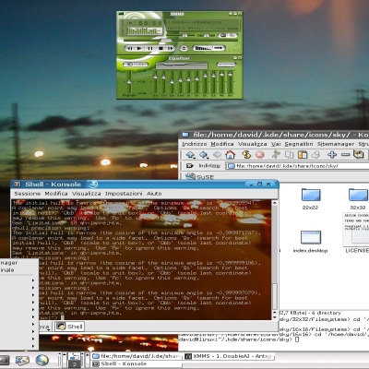
Task: Open Aiuto menu in Konsole
Action: (154, 194)
